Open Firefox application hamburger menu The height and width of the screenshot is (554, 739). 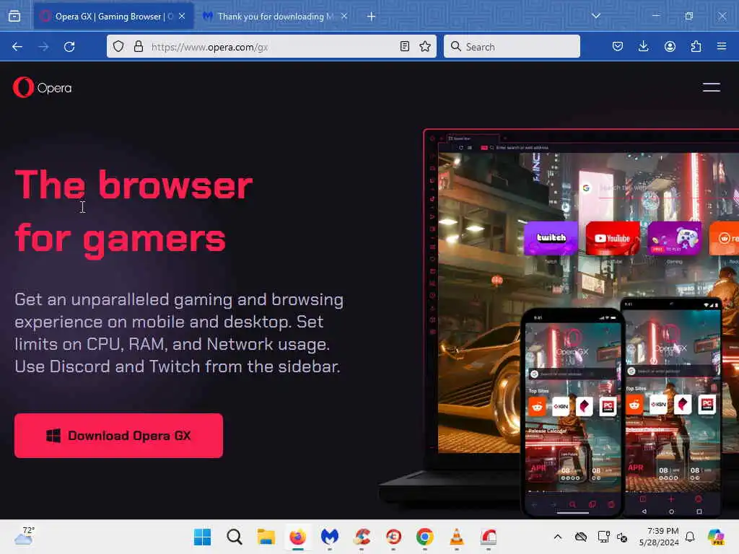pyautogui.click(x=722, y=46)
